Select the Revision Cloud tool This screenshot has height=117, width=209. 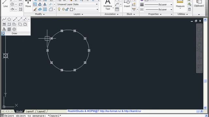20,24
